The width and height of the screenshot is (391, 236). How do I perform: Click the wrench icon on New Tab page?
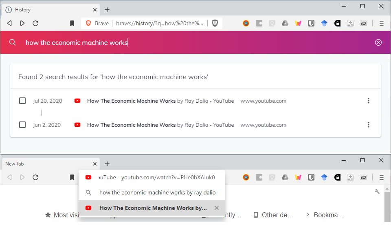point(377,192)
